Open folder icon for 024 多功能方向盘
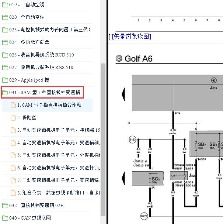The width and height of the screenshot is (223, 224). point(5,42)
